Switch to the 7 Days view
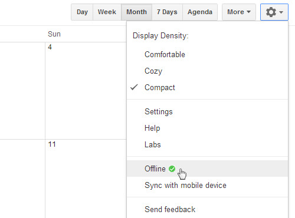 coord(167,12)
